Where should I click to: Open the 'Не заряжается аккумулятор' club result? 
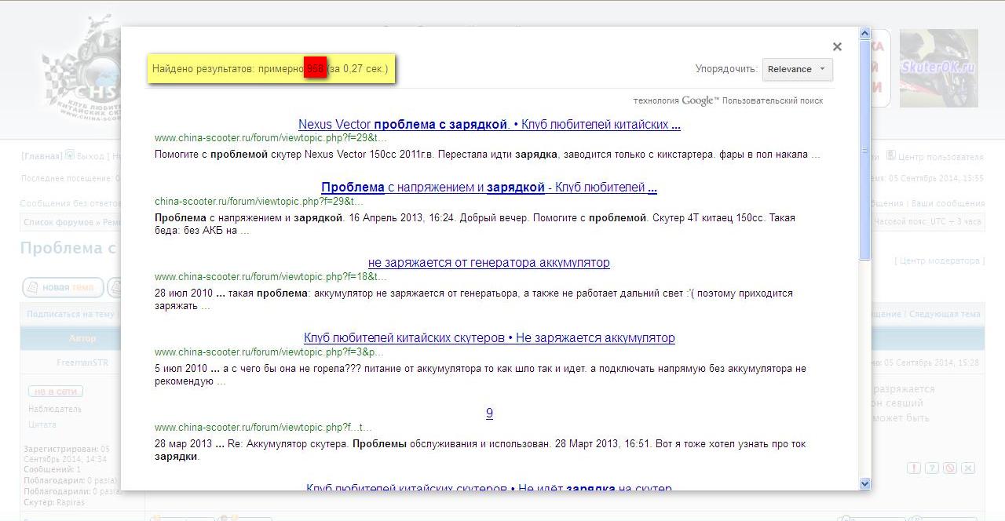(x=488, y=338)
